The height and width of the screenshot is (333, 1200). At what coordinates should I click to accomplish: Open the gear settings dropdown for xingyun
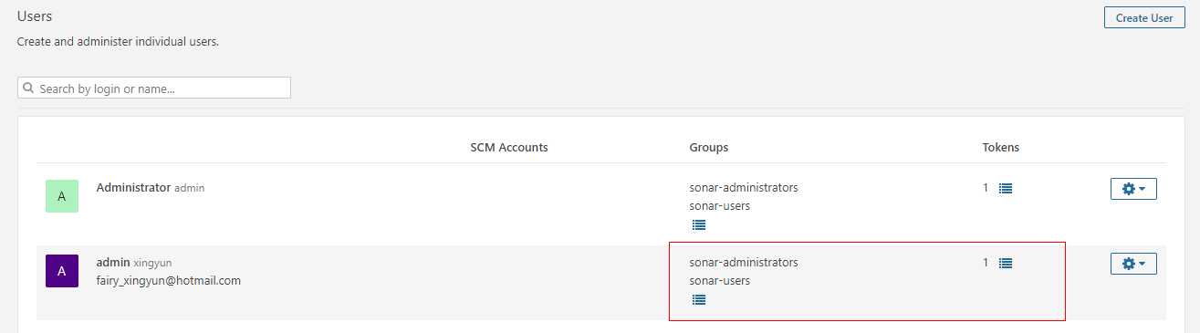tap(1133, 263)
